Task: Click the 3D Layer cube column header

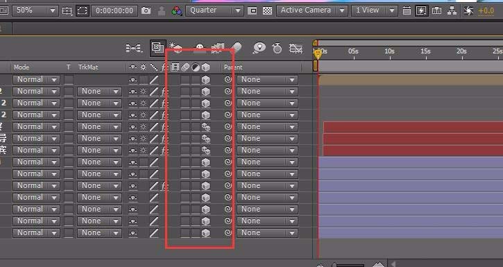Action: tap(205, 67)
